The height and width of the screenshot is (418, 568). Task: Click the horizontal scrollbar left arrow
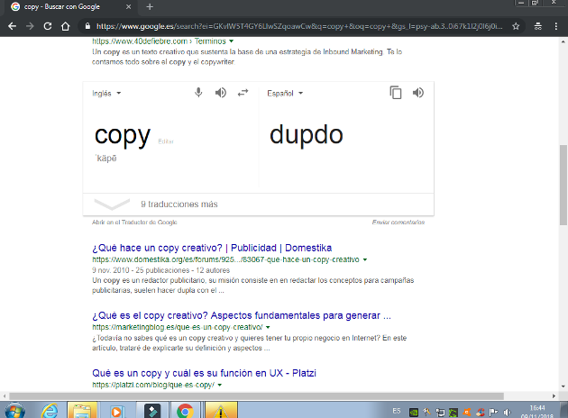4,395
